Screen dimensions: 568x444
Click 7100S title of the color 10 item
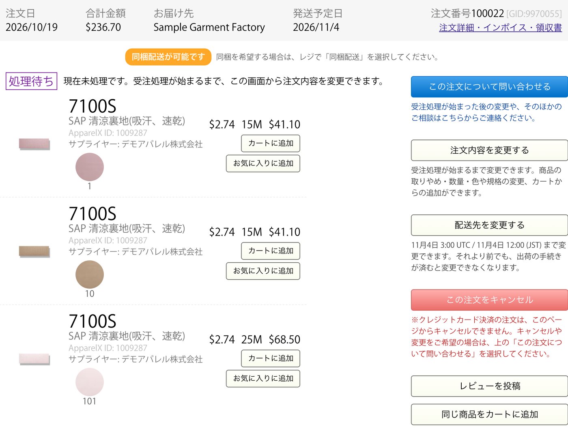click(93, 214)
